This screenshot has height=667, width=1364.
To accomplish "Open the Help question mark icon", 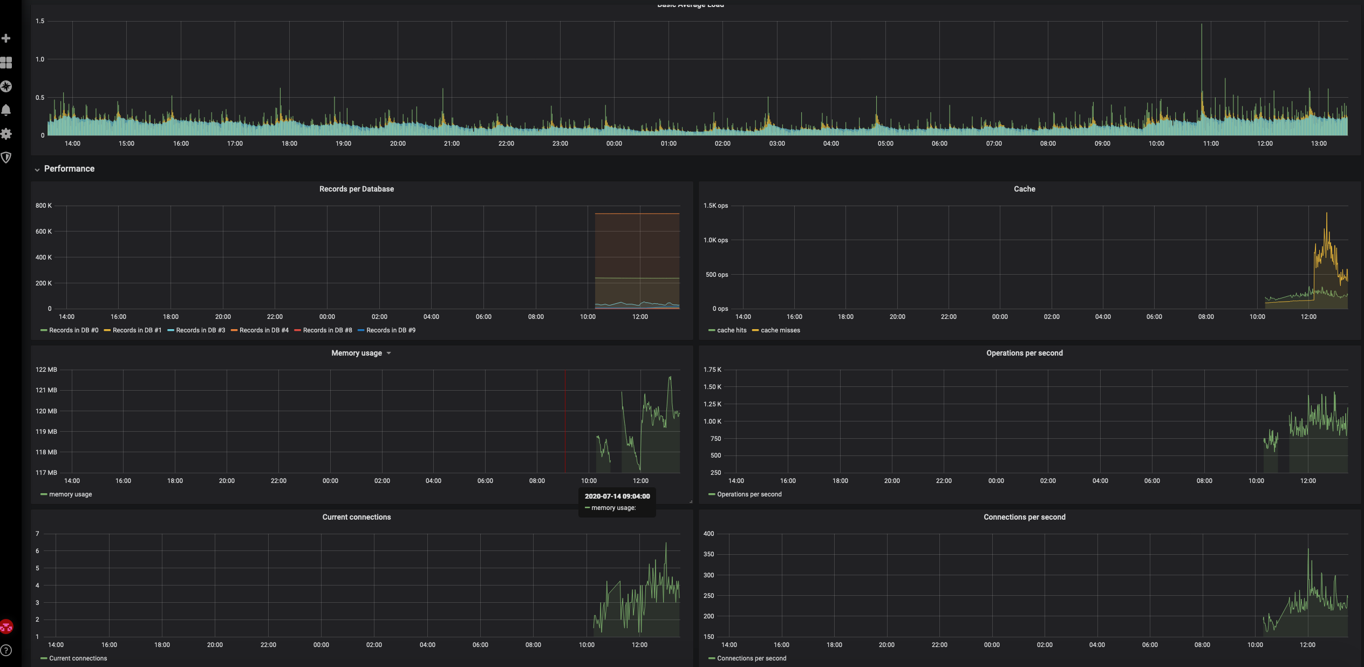I will pos(6,650).
